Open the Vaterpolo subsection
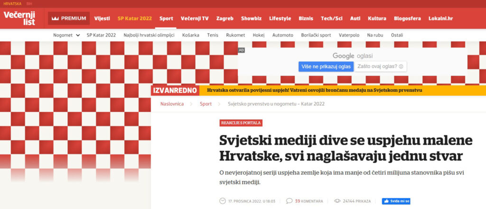 (349, 35)
